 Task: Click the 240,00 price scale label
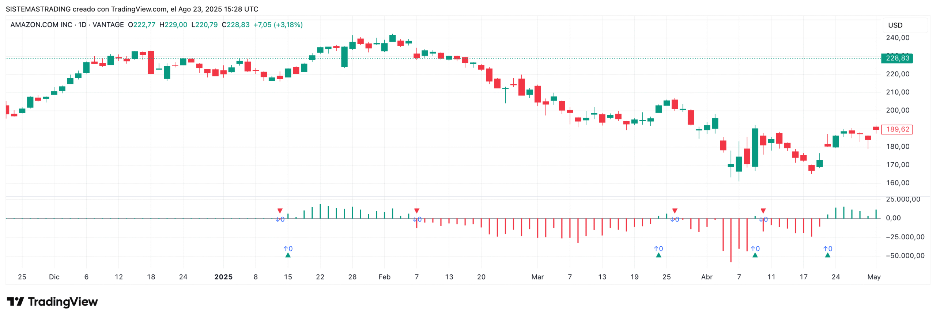897,38
